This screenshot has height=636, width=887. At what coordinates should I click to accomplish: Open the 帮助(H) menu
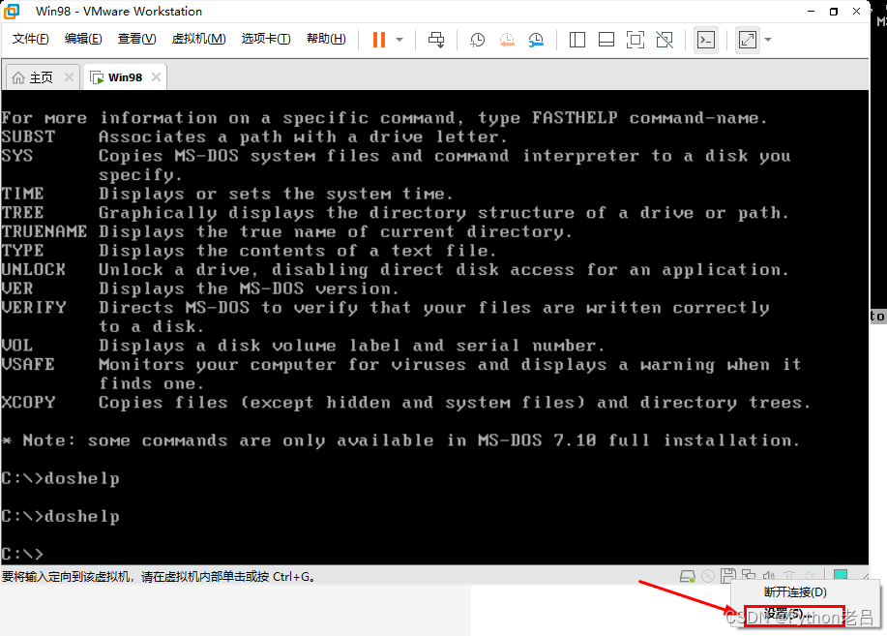pos(326,39)
